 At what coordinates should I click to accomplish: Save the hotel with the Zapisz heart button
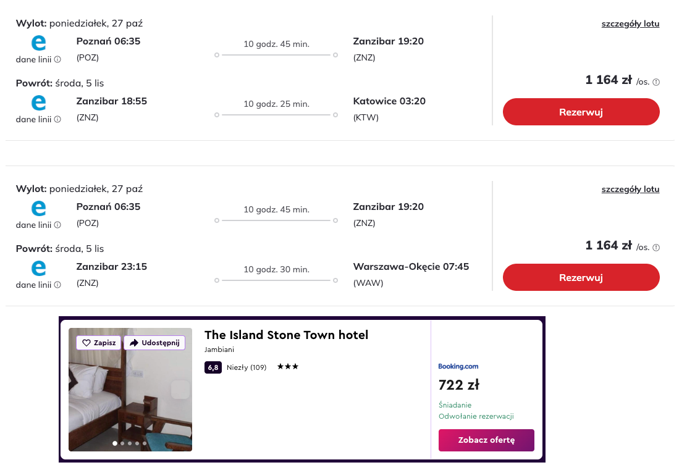[x=99, y=343]
